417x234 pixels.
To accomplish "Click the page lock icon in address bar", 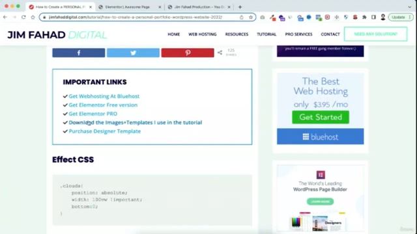I will pyautogui.click(x=44, y=18).
